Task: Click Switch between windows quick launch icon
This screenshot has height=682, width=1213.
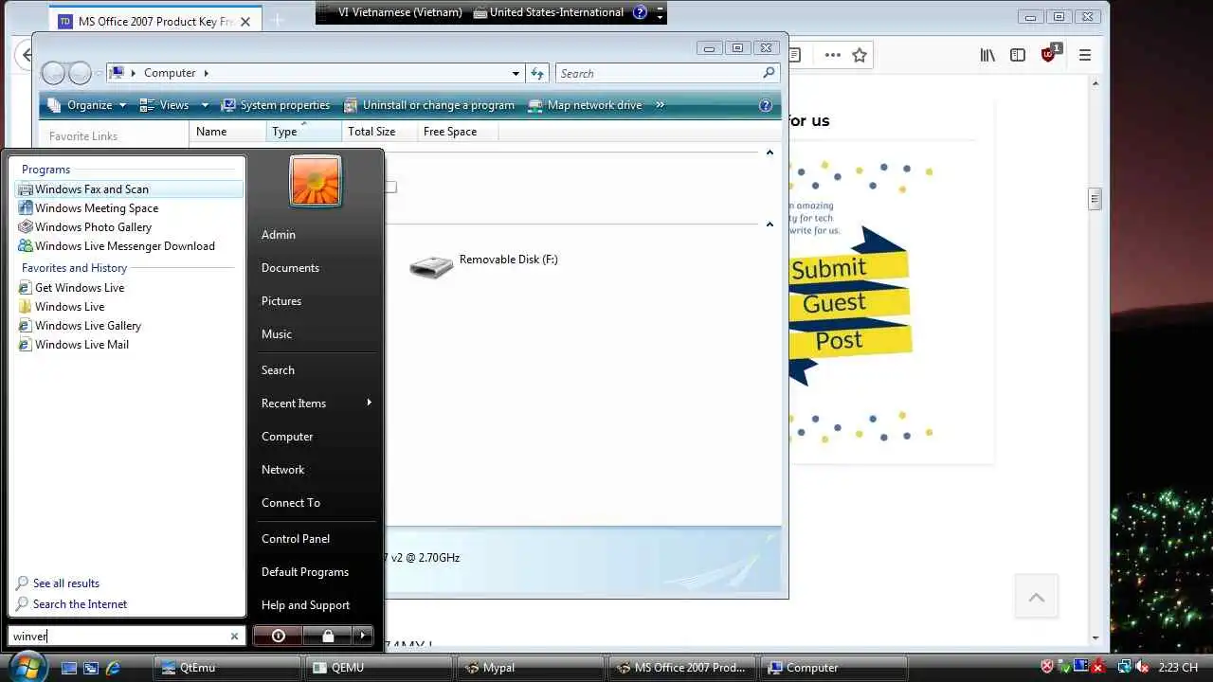Action: coord(91,668)
